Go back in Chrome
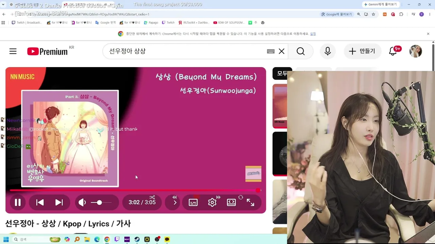This screenshot has width=435, height=244. pyautogui.click(x=4, y=14)
